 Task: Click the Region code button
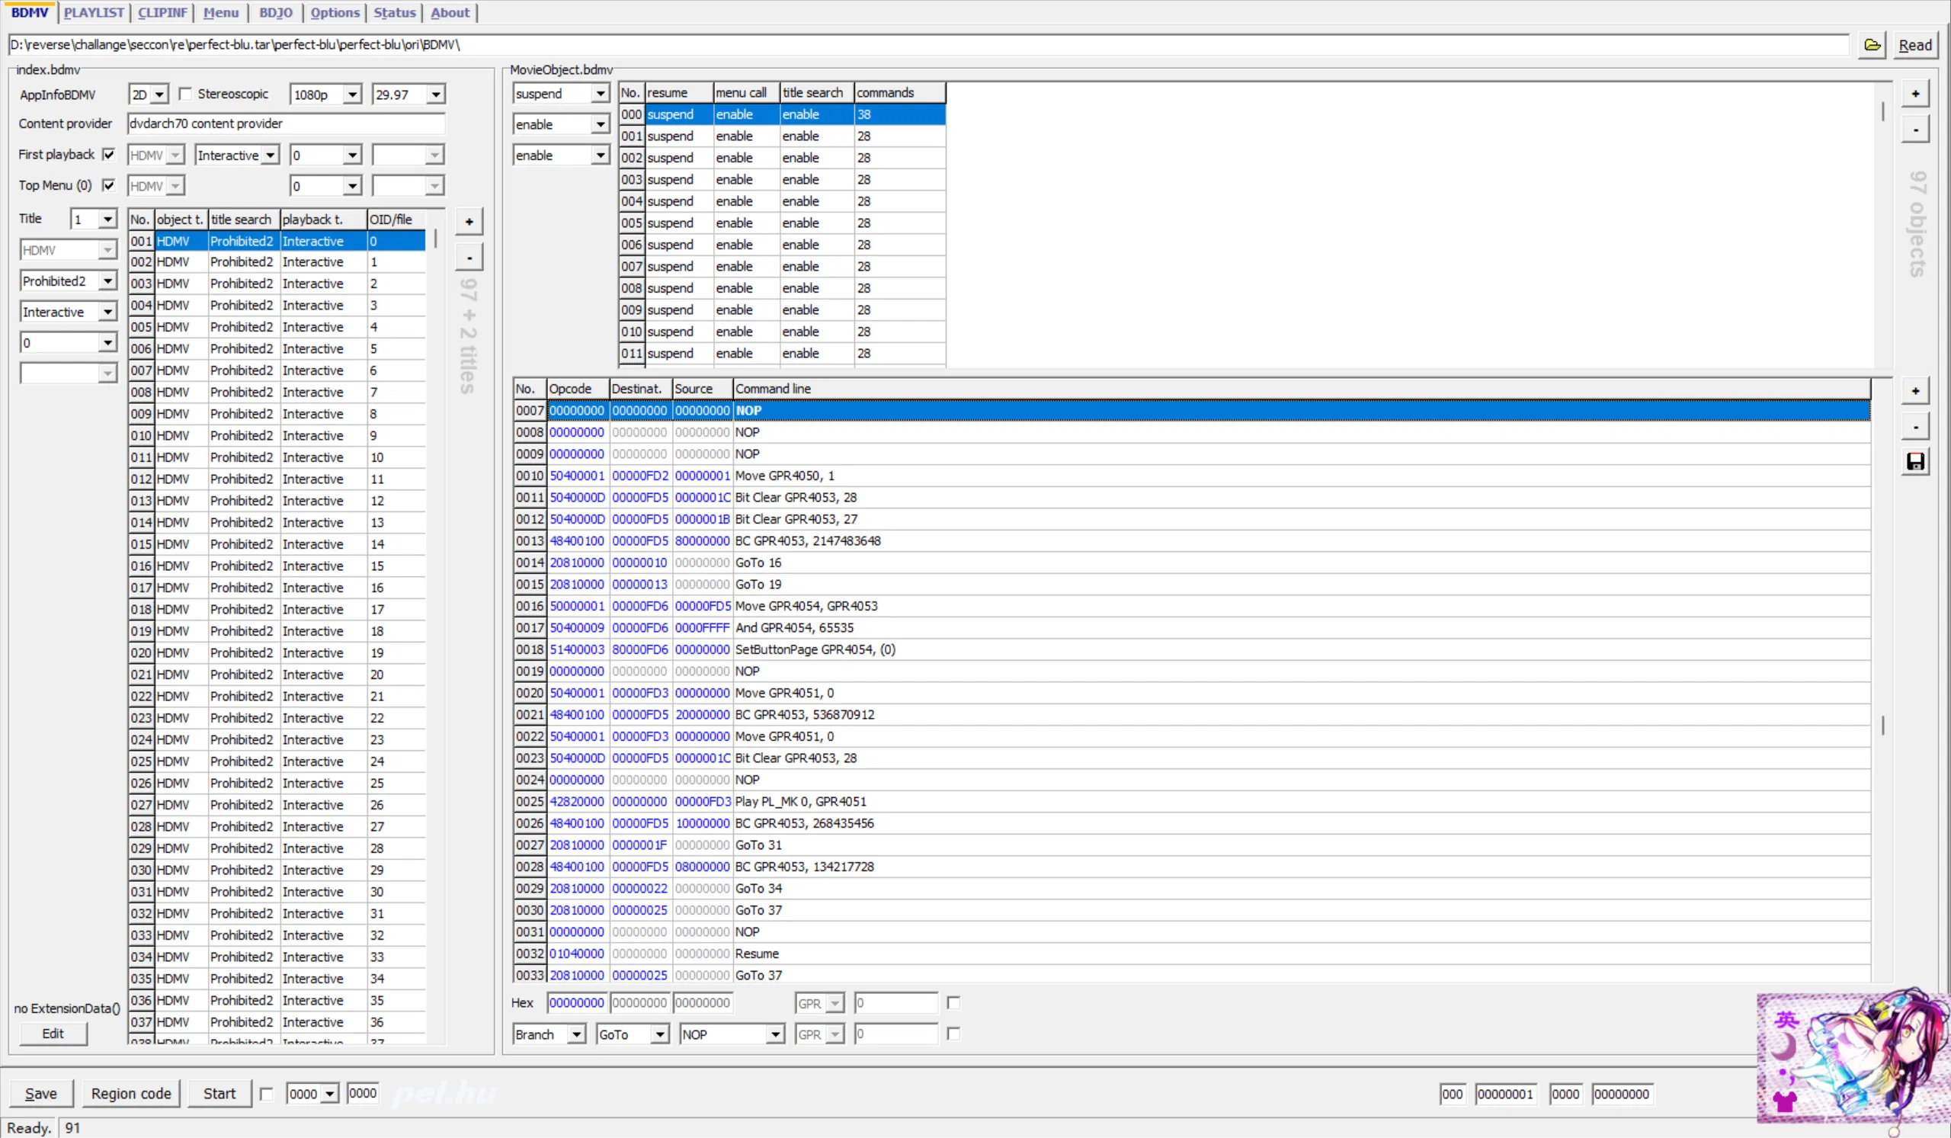[131, 1093]
